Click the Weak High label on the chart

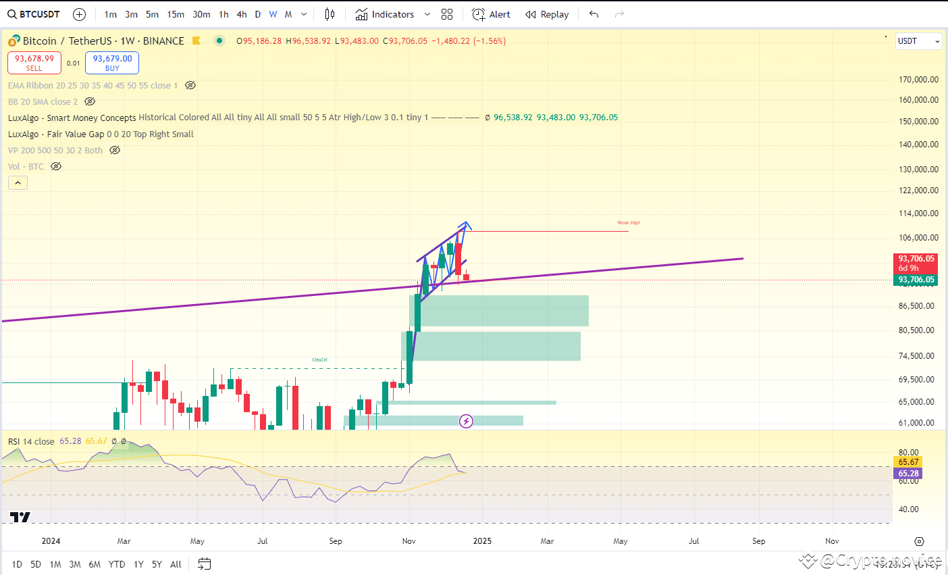[629, 222]
